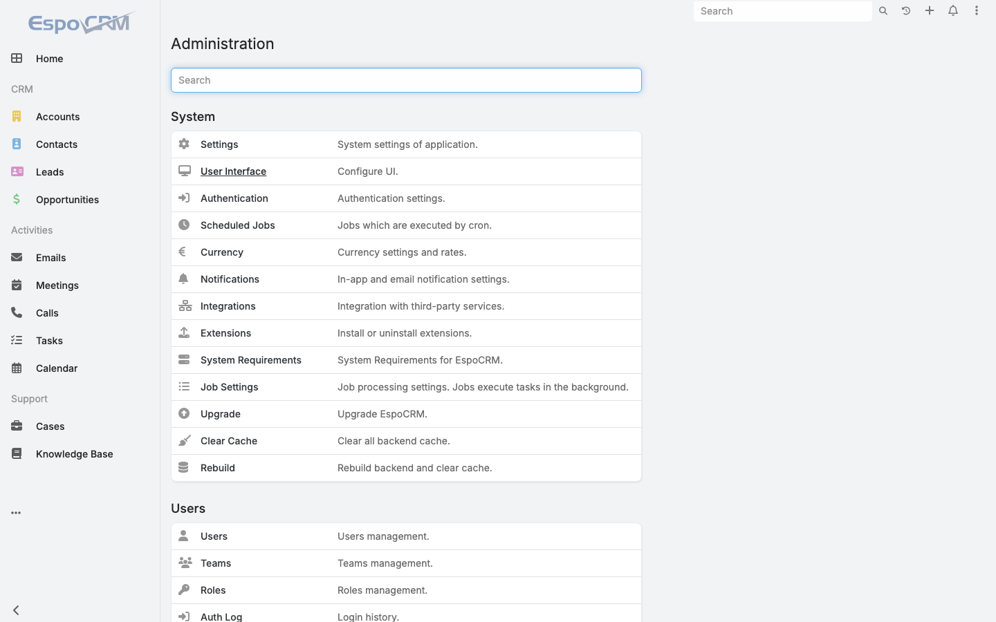This screenshot has height=622, width=996.
Task: Open Accounts in the sidebar
Action: point(80,117)
